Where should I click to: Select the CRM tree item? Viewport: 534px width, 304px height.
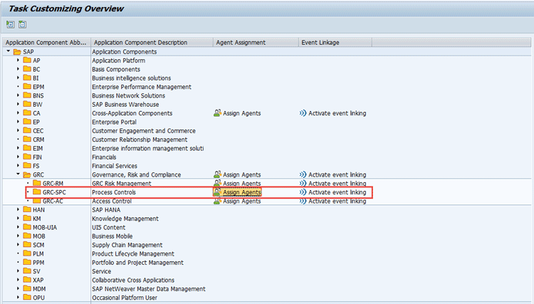tap(39, 140)
